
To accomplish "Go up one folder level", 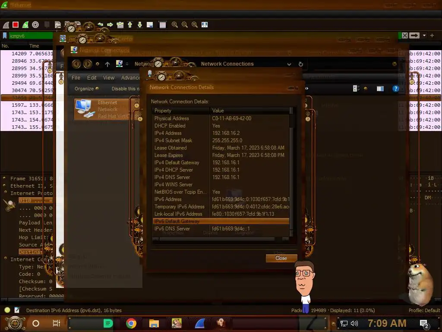I will pyautogui.click(x=107, y=64).
